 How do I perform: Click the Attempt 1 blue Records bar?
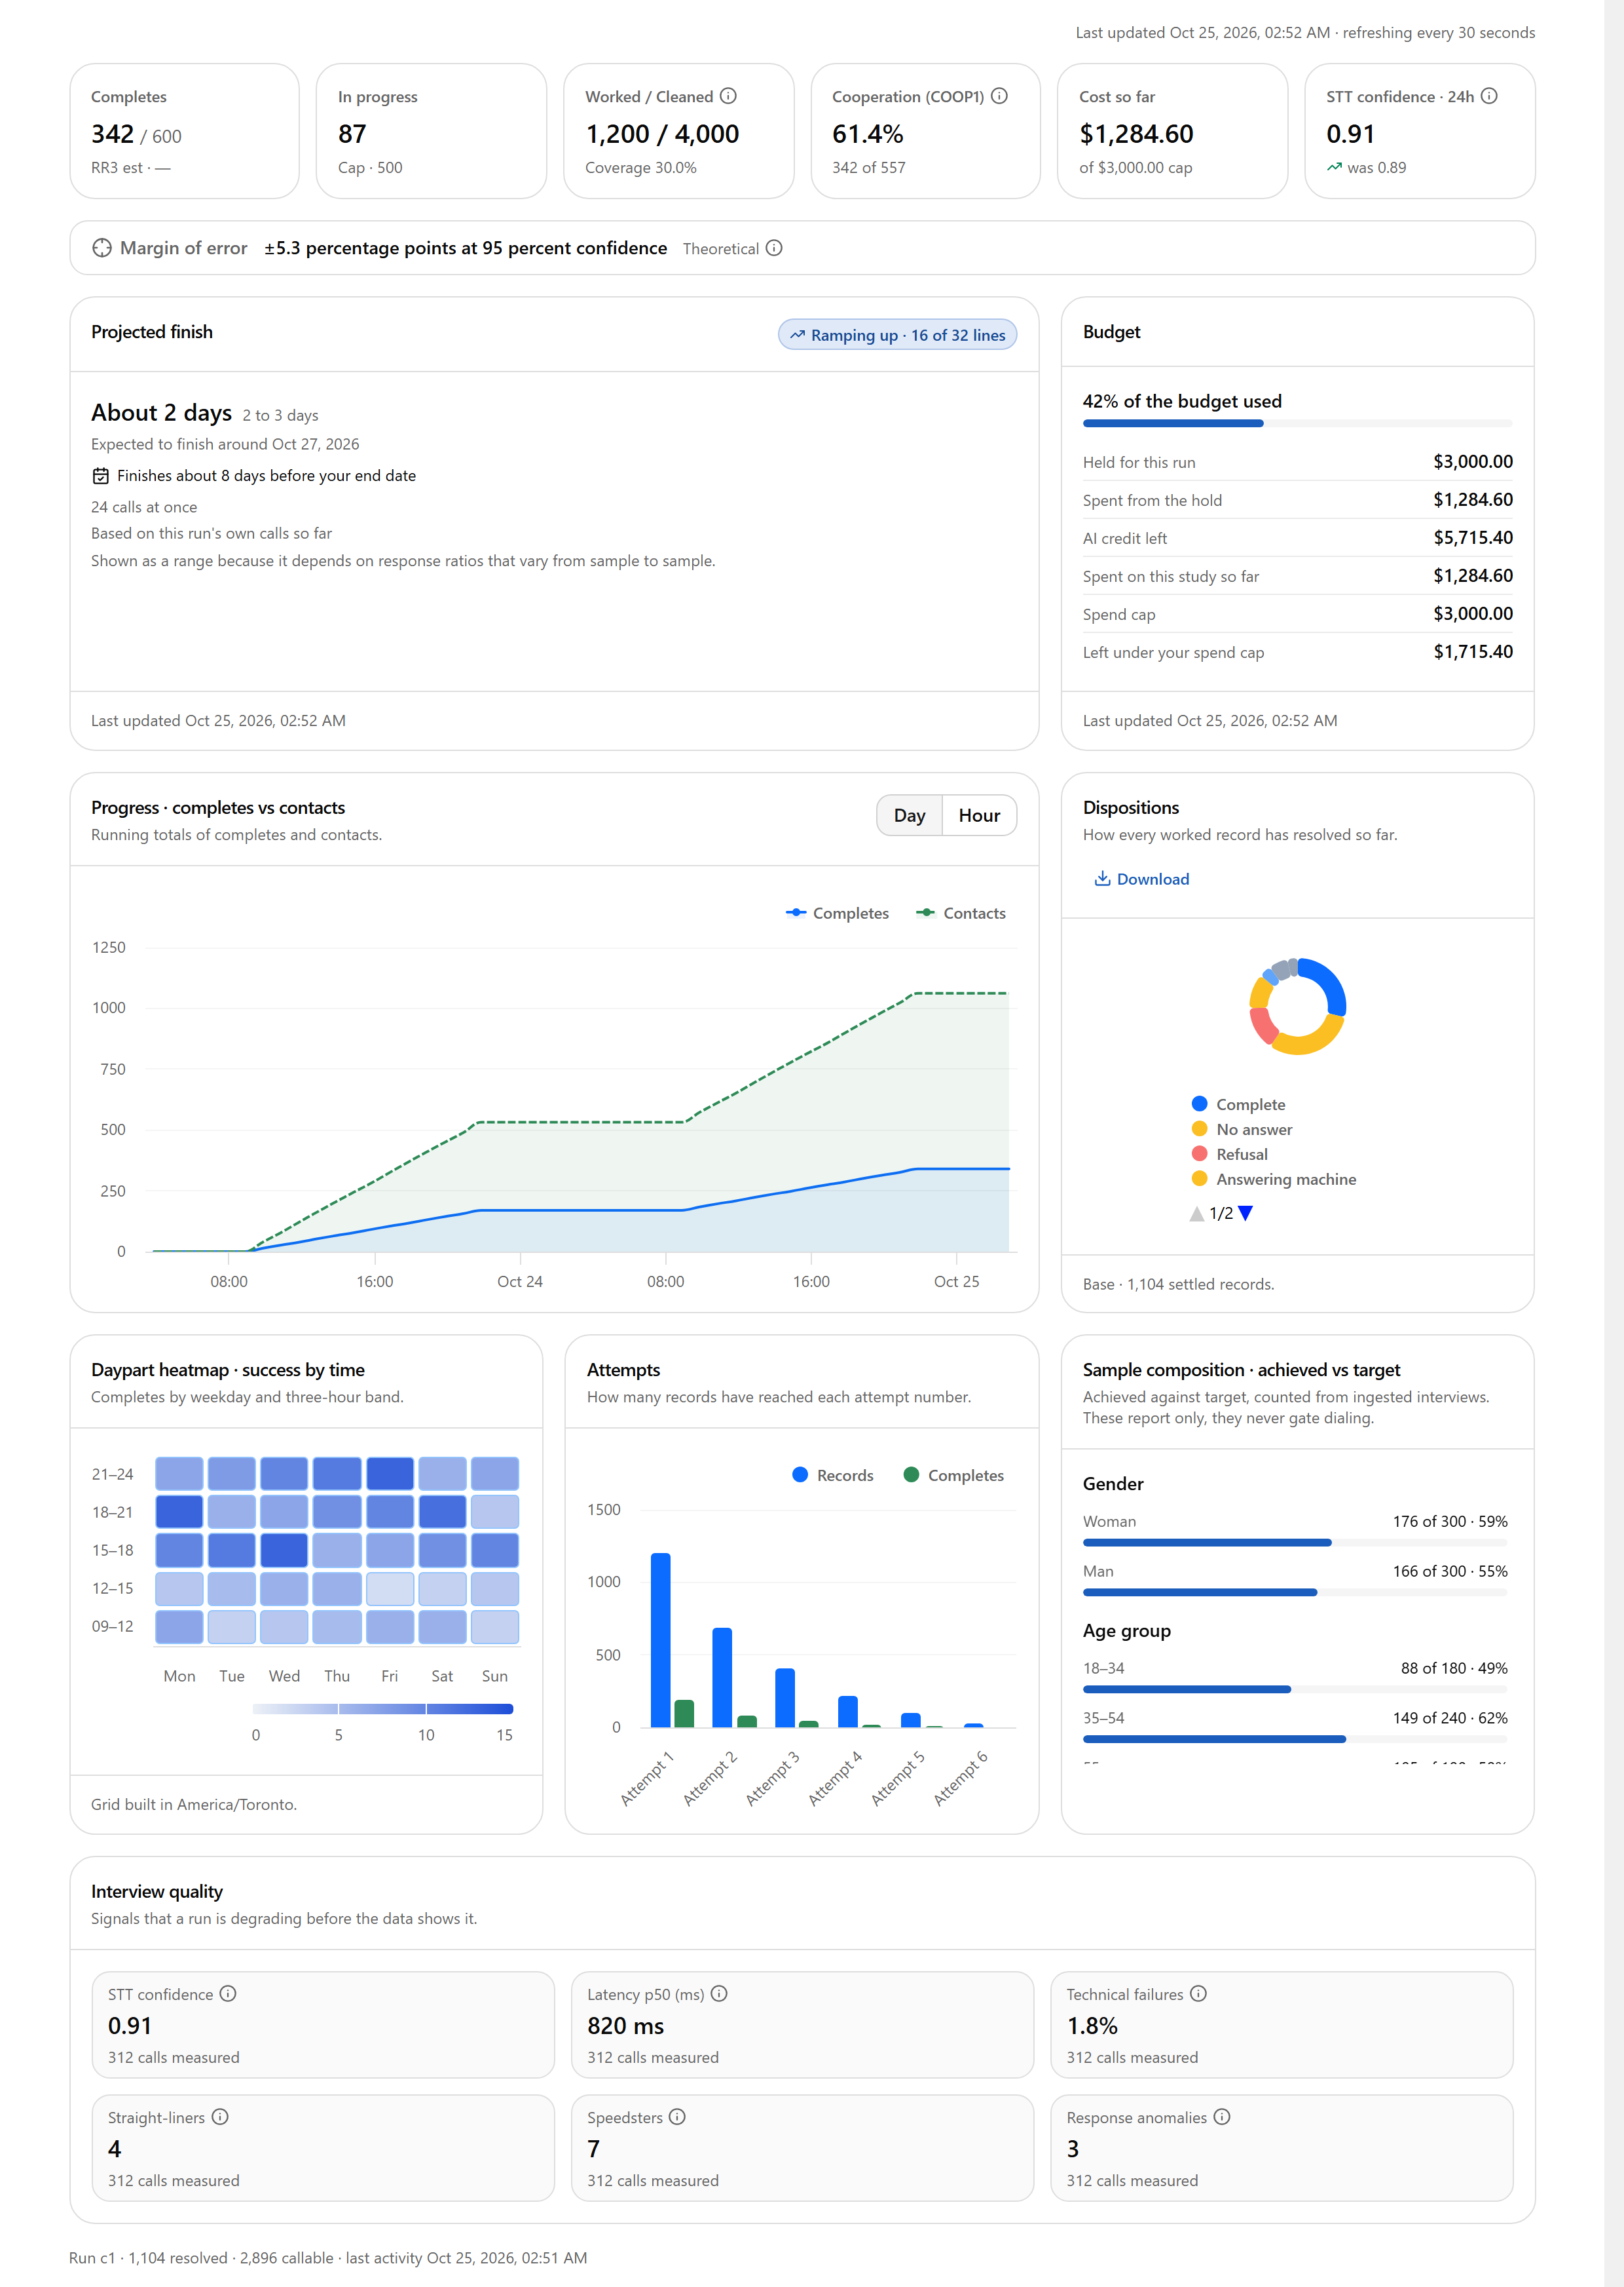660,1640
